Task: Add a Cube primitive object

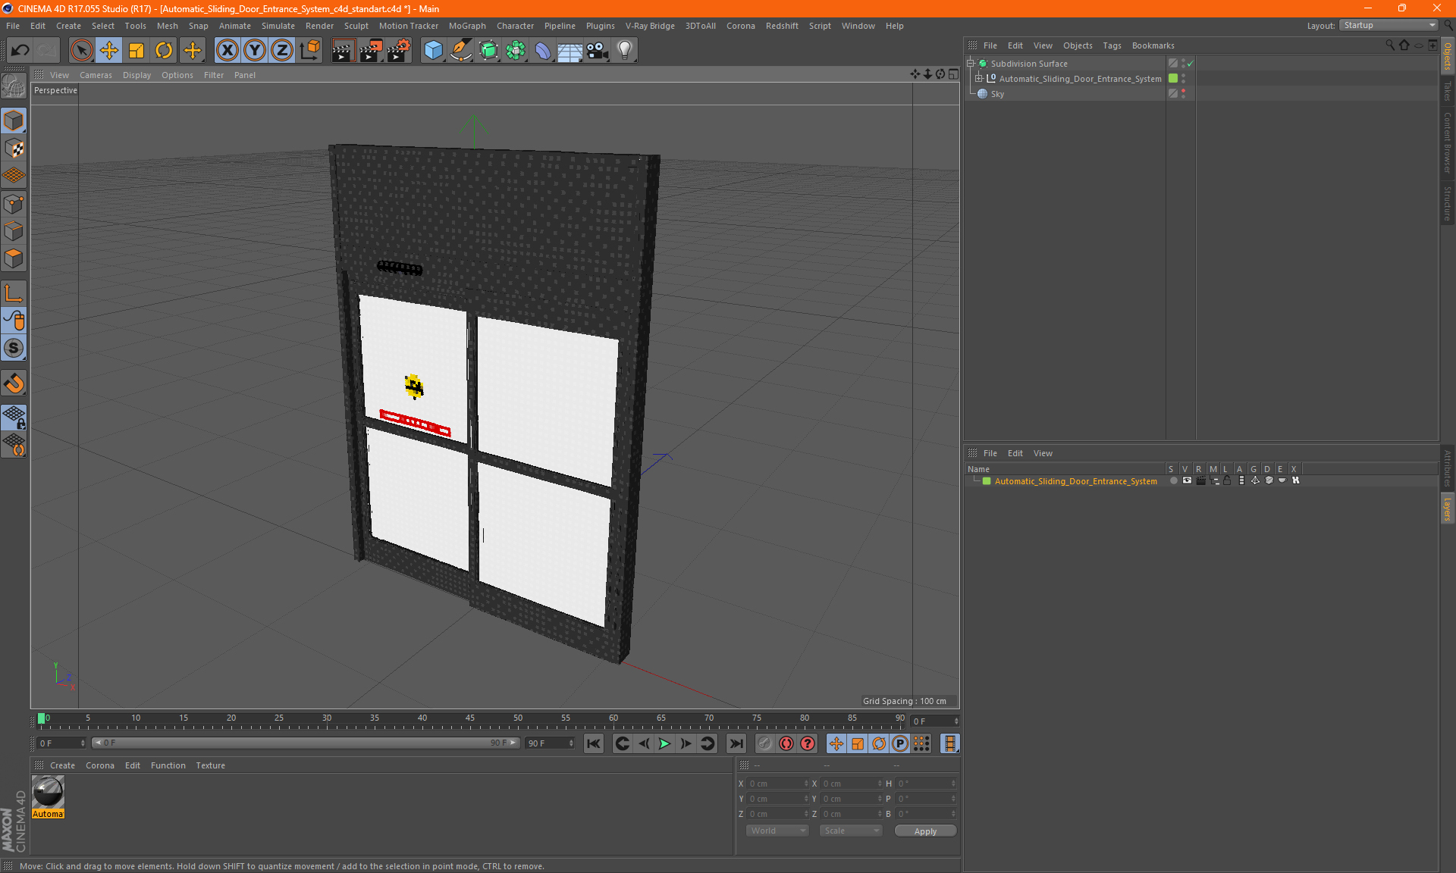Action: point(433,51)
